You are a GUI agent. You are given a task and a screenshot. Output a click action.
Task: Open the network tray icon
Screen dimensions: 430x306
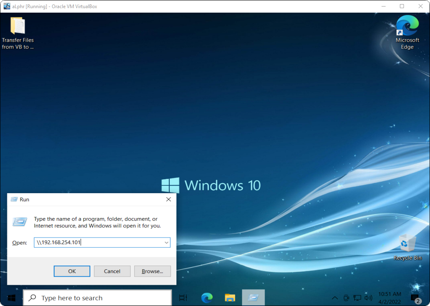357,298
